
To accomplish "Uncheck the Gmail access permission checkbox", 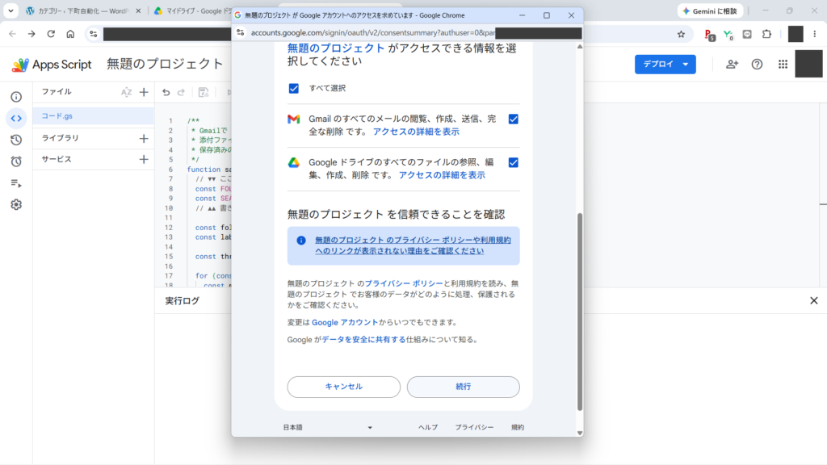I will 513,119.
